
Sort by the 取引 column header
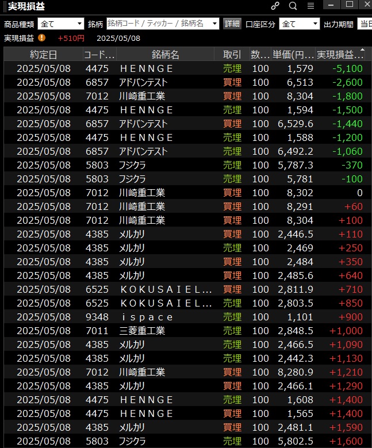(232, 54)
